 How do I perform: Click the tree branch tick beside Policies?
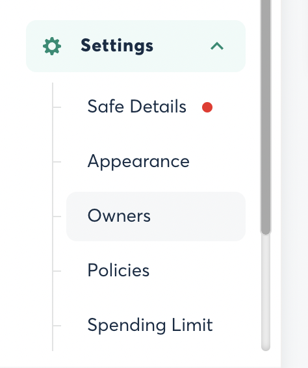(x=57, y=271)
